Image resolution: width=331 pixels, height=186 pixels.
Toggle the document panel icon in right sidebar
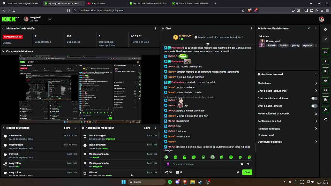click(325, 71)
